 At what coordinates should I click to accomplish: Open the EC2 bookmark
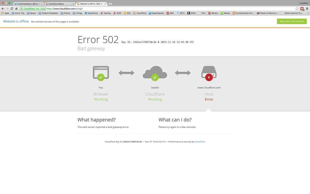[x=127, y=13]
